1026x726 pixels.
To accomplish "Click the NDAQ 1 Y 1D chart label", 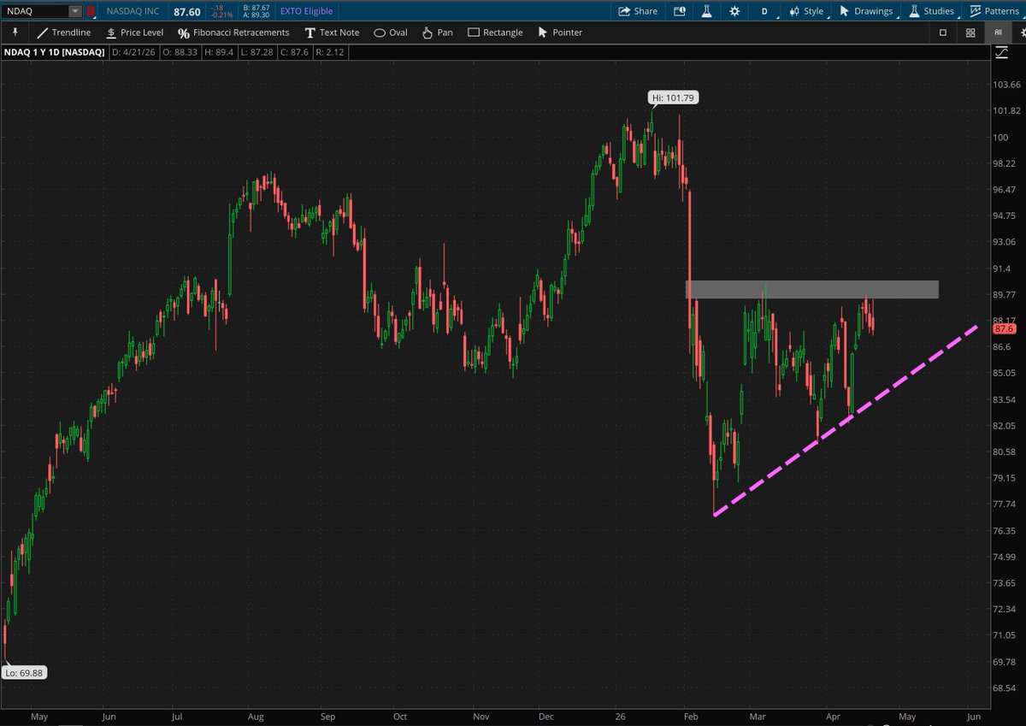I will click(x=56, y=53).
